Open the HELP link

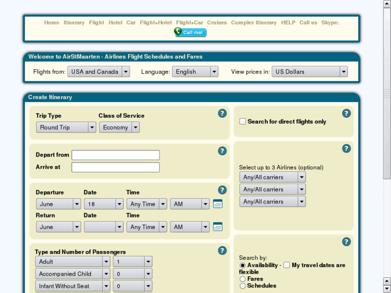tap(288, 23)
